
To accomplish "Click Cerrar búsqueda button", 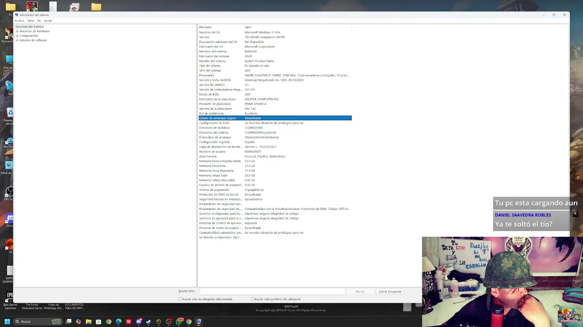I will (x=390, y=291).
